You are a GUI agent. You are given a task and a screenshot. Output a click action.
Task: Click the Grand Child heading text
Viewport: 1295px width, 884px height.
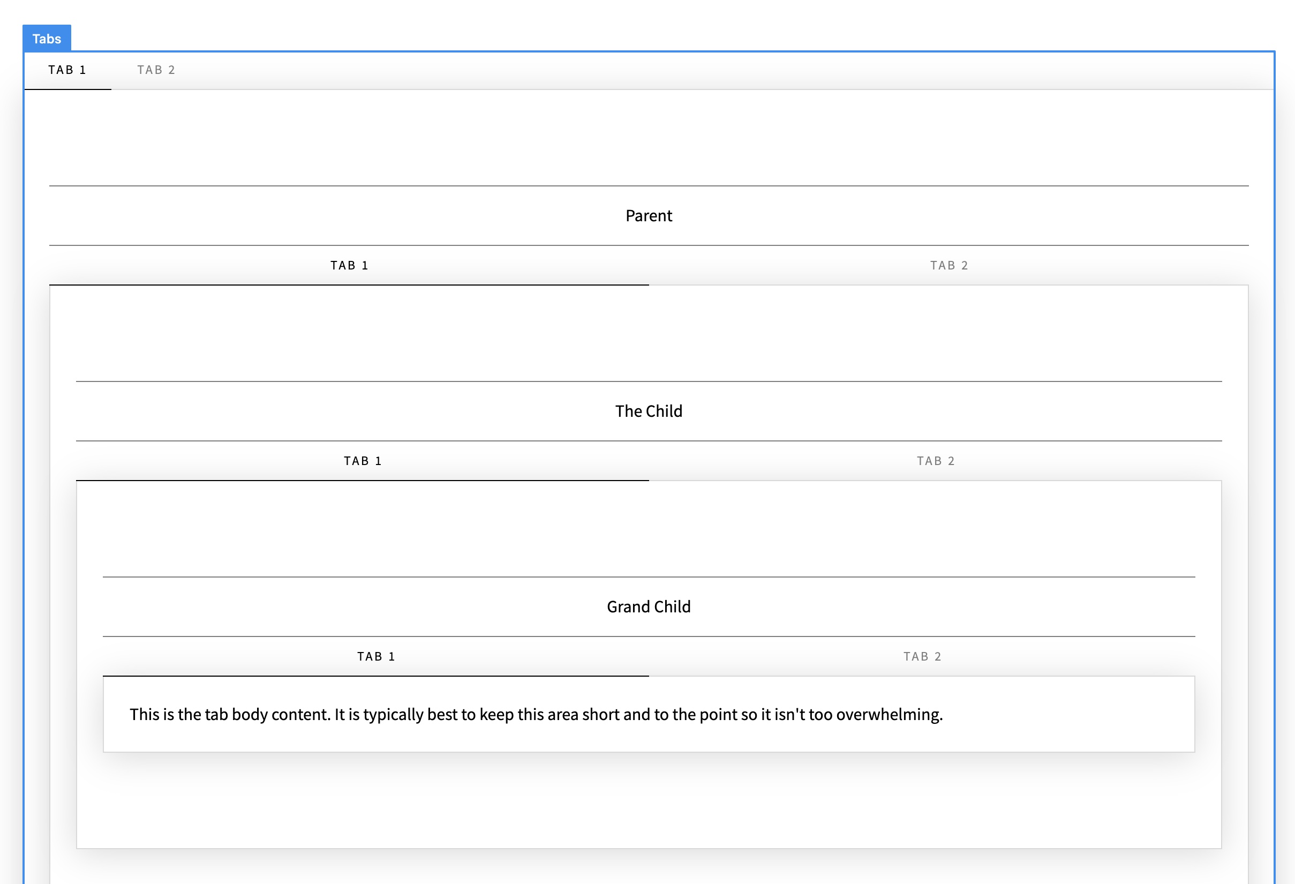click(x=649, y=607)
